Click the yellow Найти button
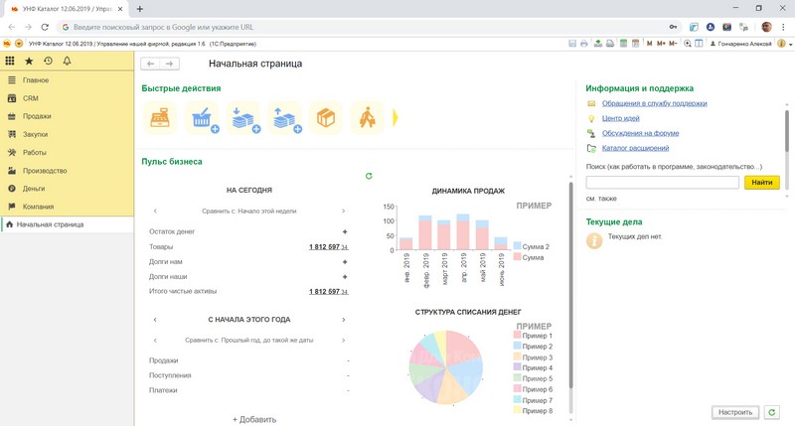The image size is (795, 426). [x=761, y=183]
